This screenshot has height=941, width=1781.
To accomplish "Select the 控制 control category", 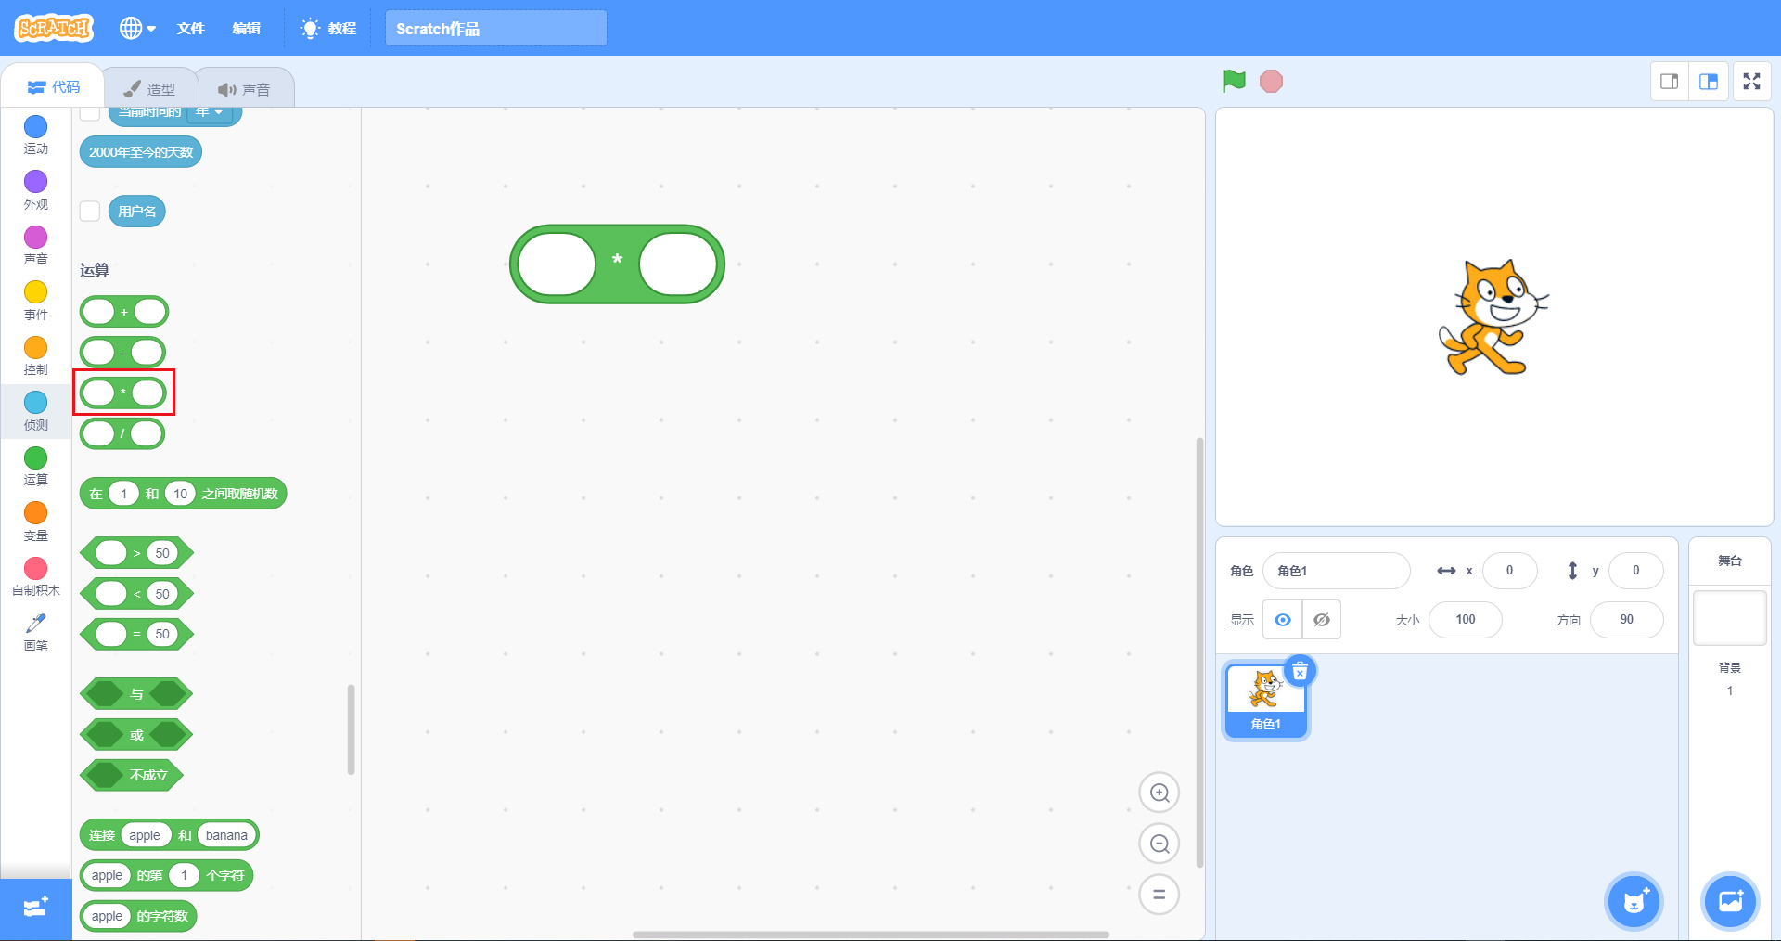I will click(x=36, y=356).
